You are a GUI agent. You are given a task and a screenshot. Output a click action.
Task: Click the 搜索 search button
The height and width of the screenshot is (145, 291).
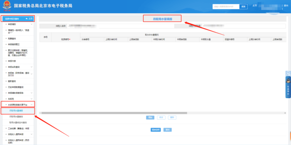tap(243, 6)
